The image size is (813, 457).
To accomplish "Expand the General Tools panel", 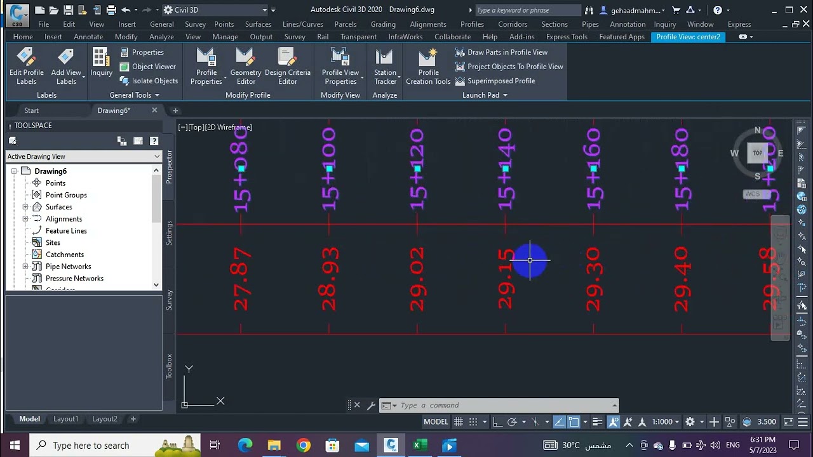I will [134, 95].
